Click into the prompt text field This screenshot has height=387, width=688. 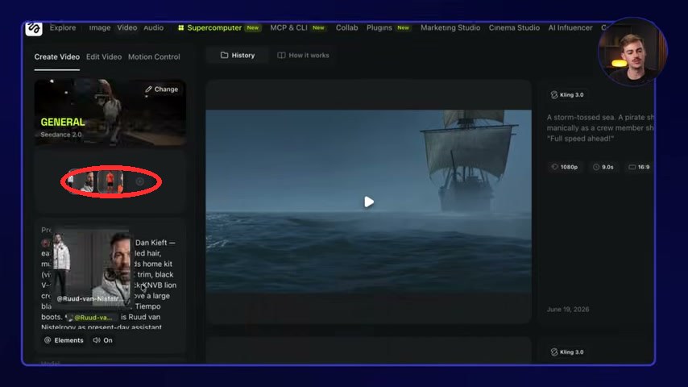(x=110, y=277)
